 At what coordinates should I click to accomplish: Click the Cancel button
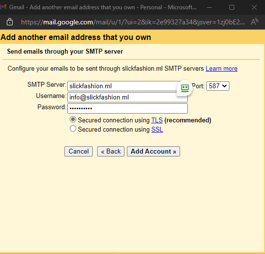pyautogui.click(x=79, y=151)
